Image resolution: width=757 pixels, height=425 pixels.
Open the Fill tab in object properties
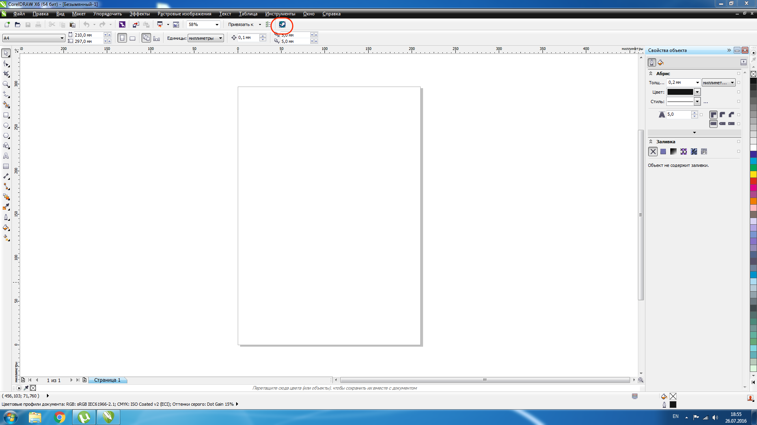tap(661, 63)
